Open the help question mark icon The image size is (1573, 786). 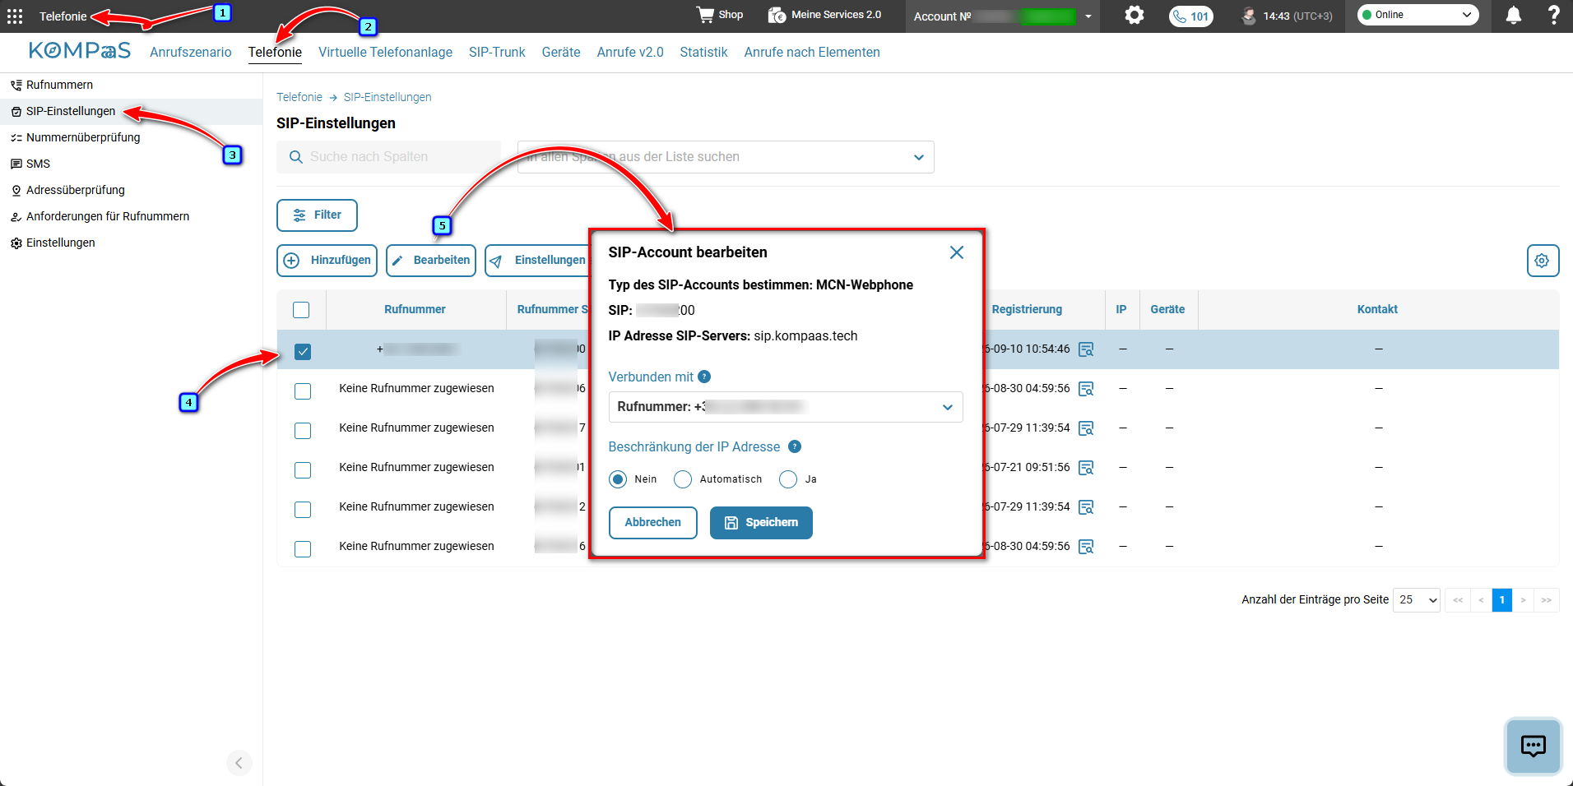pos(1554,15)
